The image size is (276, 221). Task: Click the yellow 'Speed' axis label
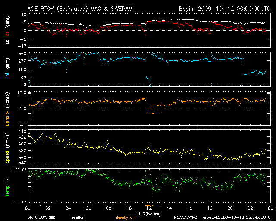coord(7,157)
